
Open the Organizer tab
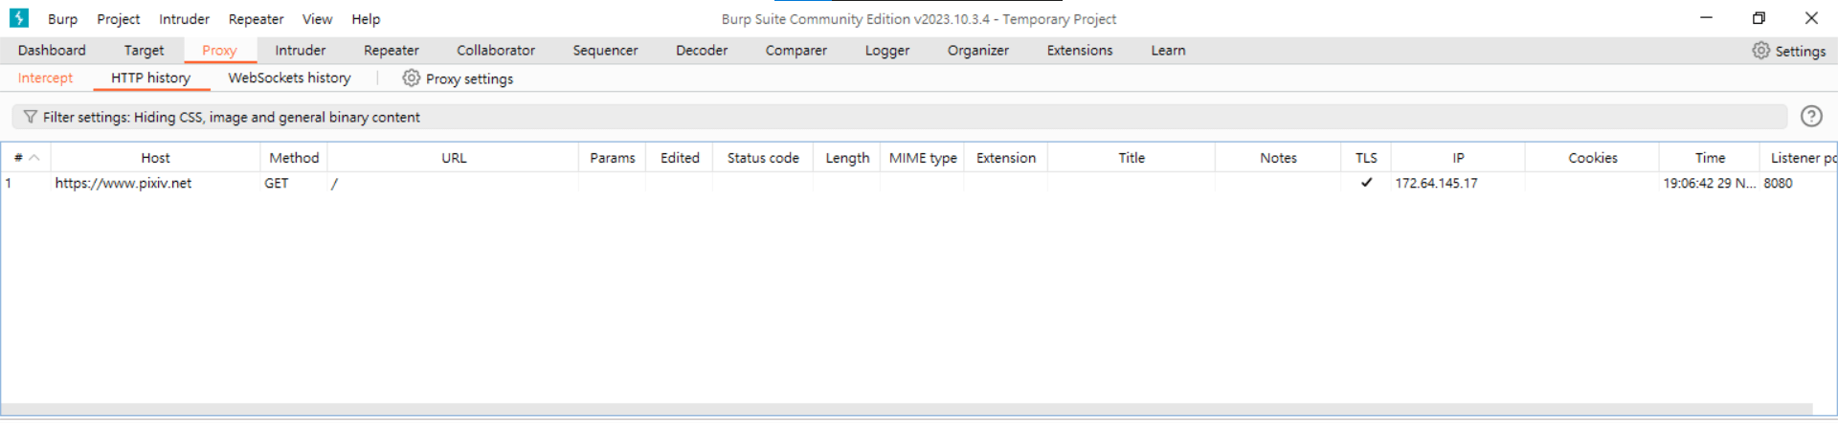(x=978, y=51)
